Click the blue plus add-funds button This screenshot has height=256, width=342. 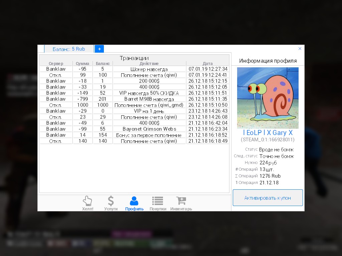pyautogui.click(x=99, y=49)
